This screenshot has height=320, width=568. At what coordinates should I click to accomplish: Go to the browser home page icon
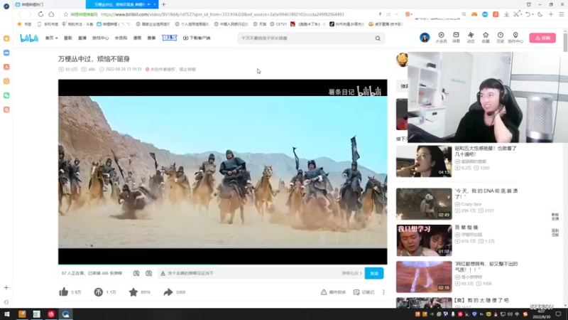pos(51,14)
